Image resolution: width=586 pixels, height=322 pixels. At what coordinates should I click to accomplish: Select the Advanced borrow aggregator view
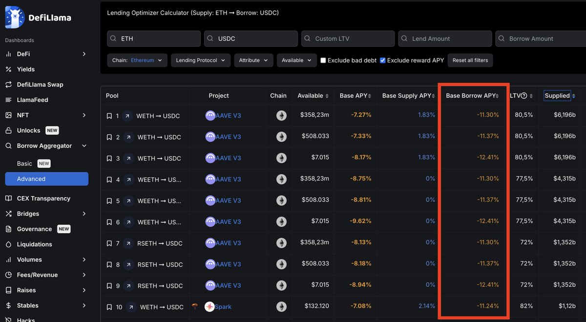click(x=46, y=179)
